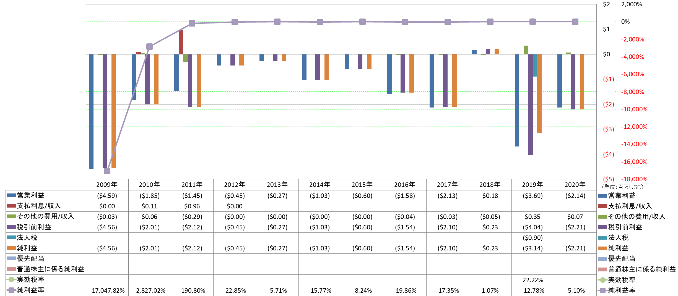Click the 2014 net income ($1.03)

click(x=320, y=248)
